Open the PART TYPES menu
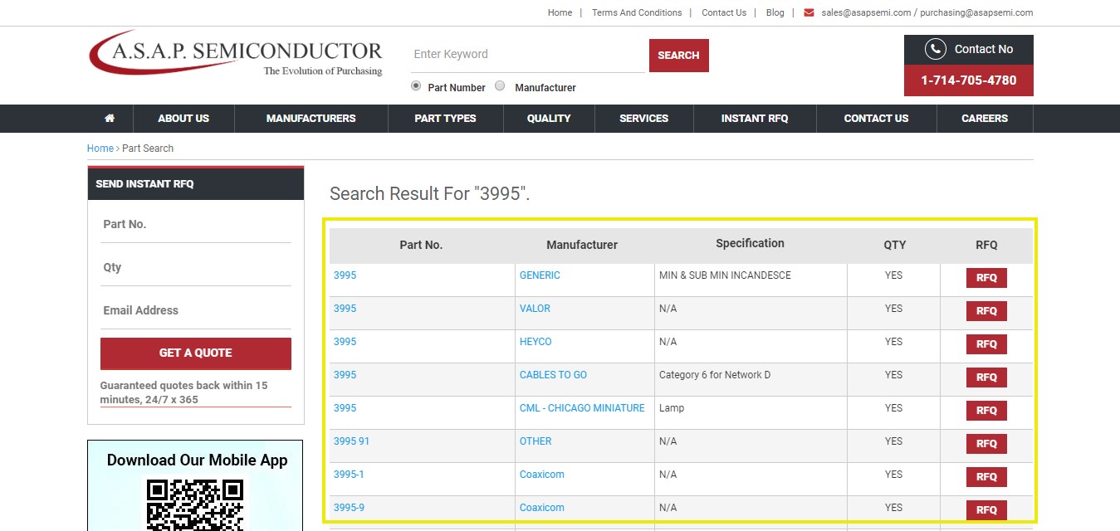The image size is (1120, 531). pyautogui.click(x=445, y=119)
